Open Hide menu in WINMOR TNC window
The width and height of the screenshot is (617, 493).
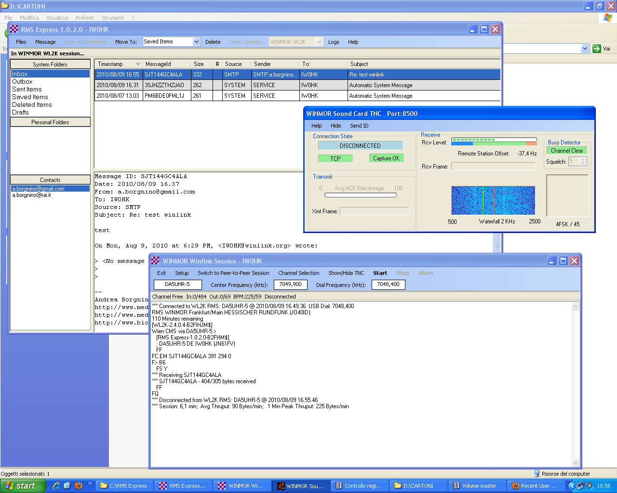pyautogui.click(x=336, y=126)
